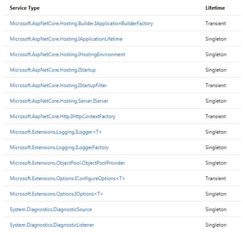Screen dimensions: 243x235
Task: Open the Logging.ILogger<T> link
Action: [x=56, y=132]
